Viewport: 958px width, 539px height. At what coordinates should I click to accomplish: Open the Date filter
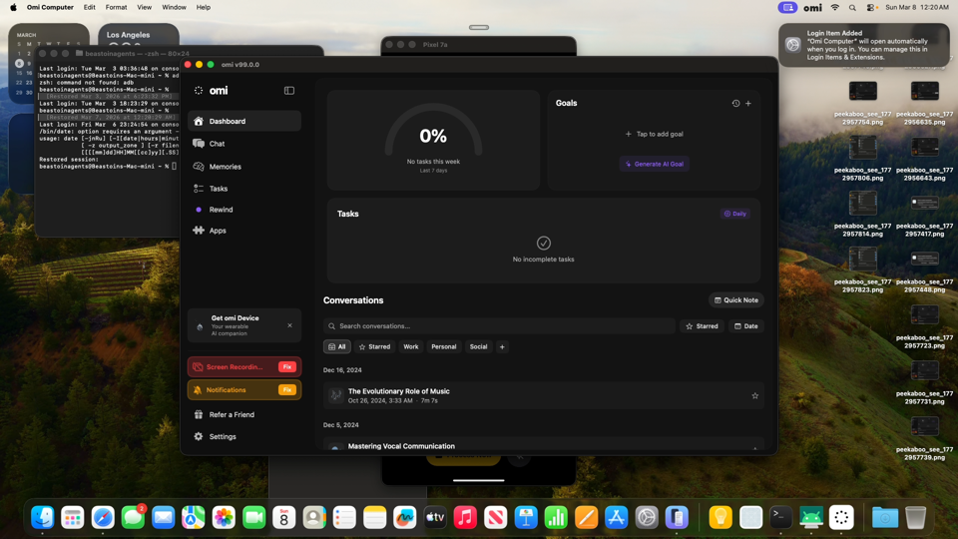pyautogui.click(x=746, y=326)
